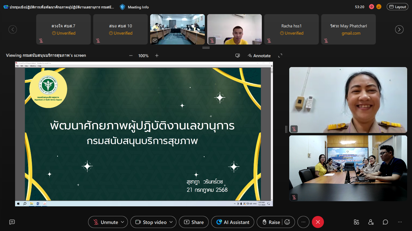
Task: Expand audio options arrow next to Unmute
Action: click(x=122, y=222)
